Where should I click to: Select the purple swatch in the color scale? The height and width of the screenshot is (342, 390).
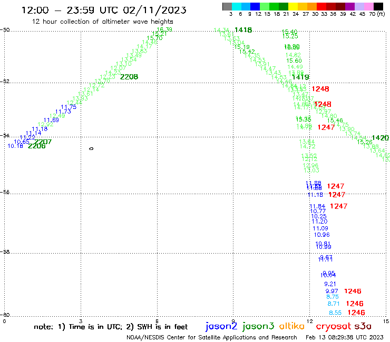click(350, 6)
